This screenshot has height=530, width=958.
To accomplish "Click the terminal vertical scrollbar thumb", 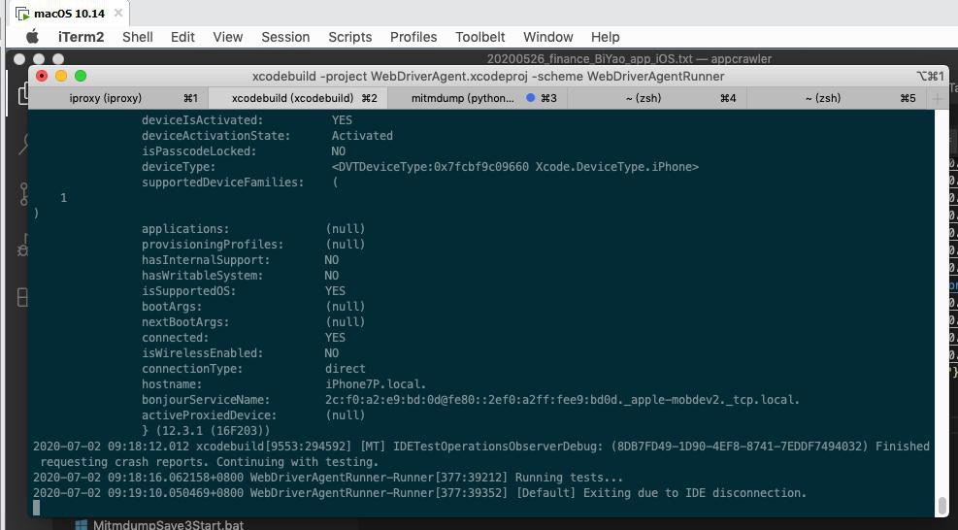I will (x=941, y=506).
